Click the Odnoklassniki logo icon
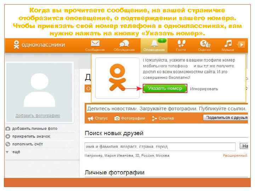The image size is (255, 191). click(x=16, y=45)
